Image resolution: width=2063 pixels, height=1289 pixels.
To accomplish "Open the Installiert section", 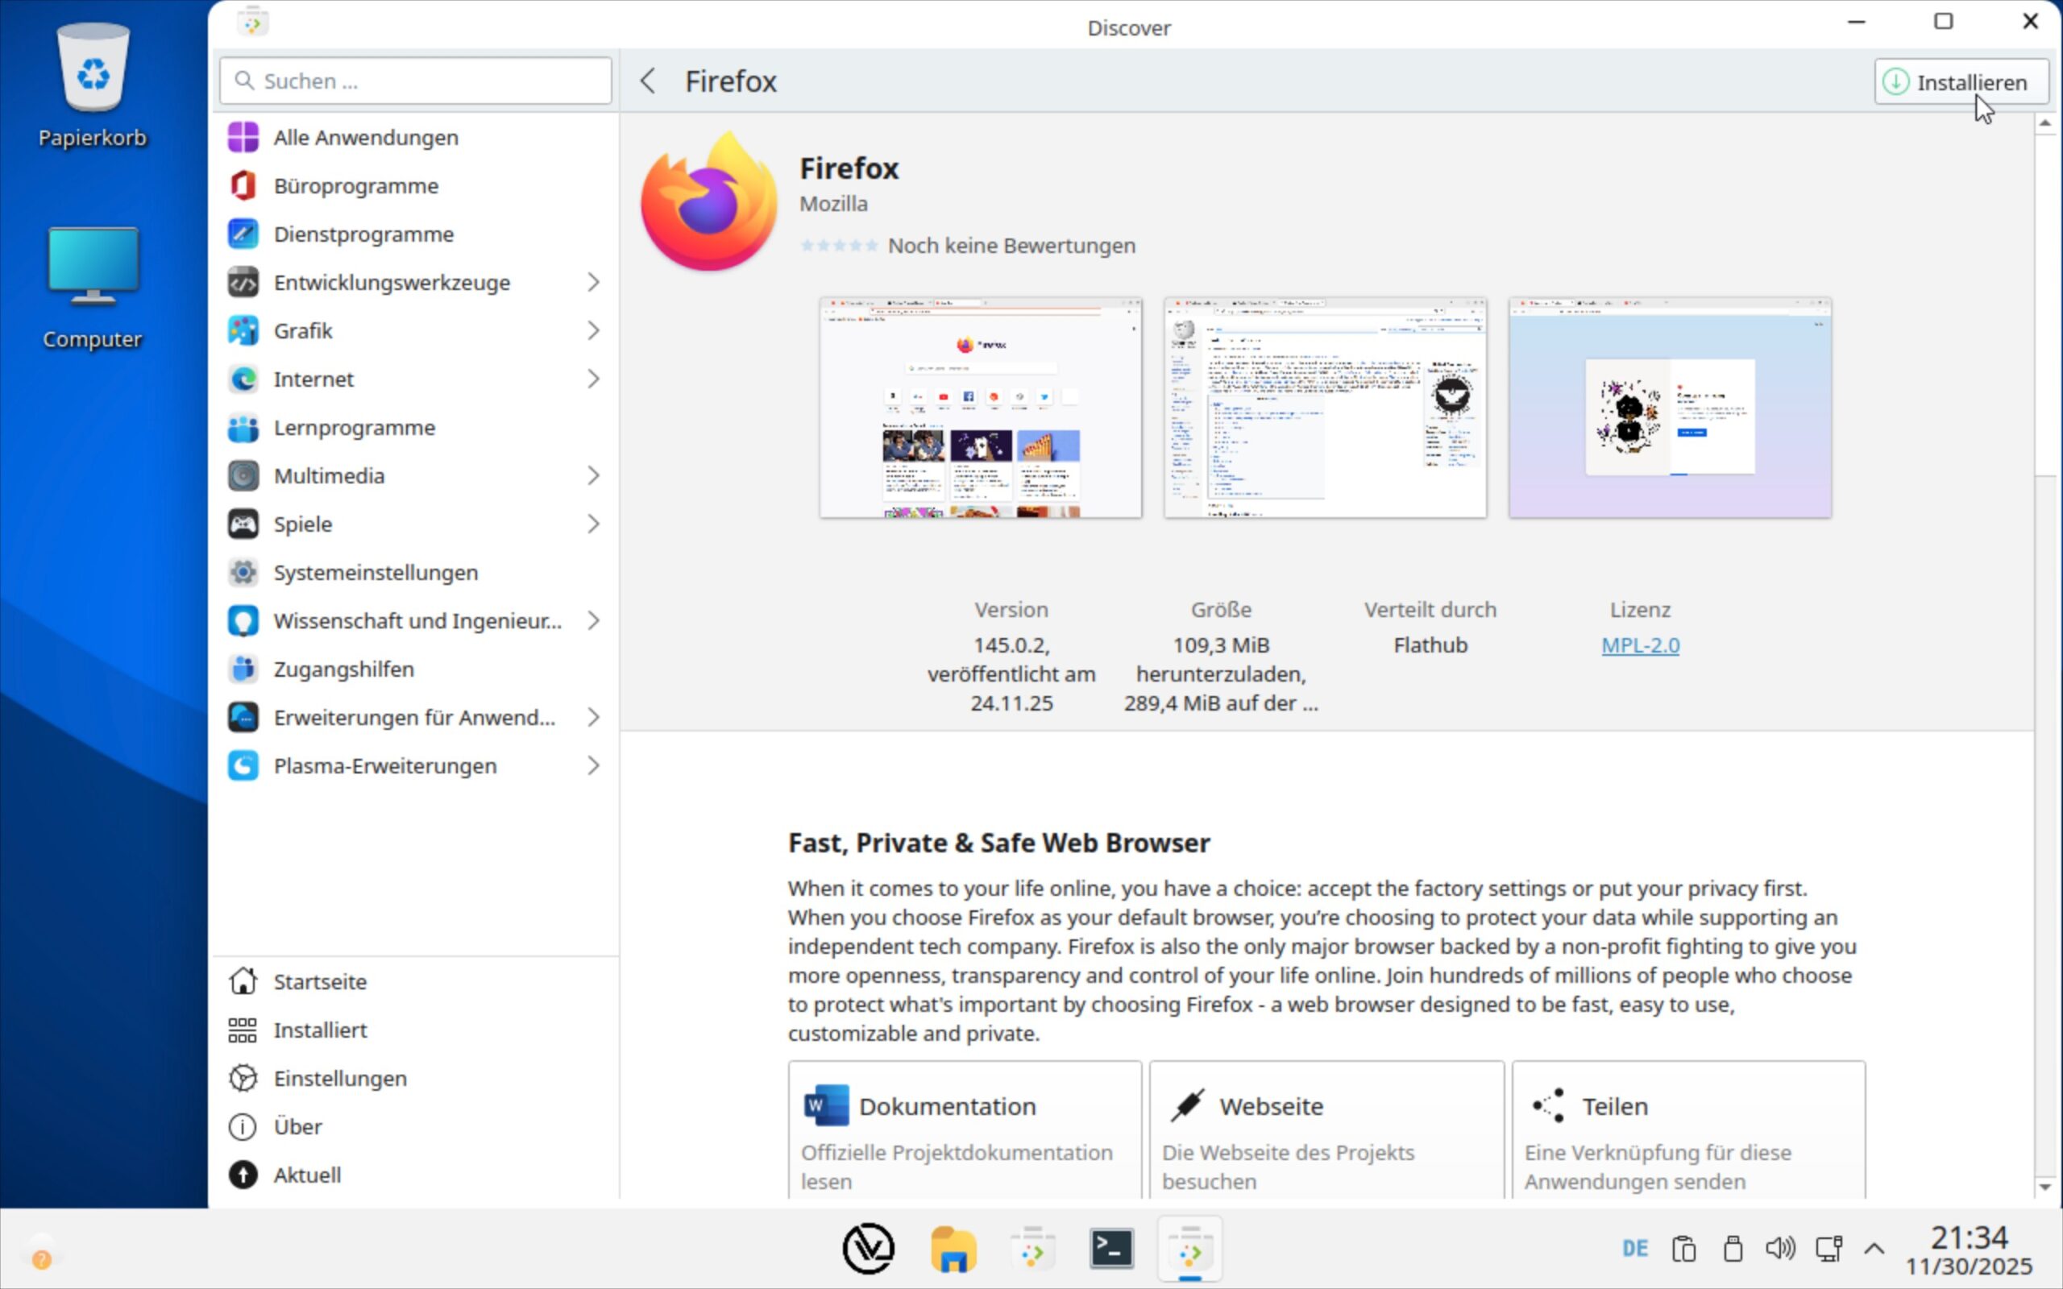I will pyautogui.click(x=320, y=1030).
